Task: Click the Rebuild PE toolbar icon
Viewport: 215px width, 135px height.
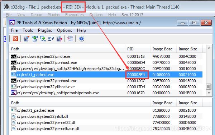Action: [x=35, y=39]
